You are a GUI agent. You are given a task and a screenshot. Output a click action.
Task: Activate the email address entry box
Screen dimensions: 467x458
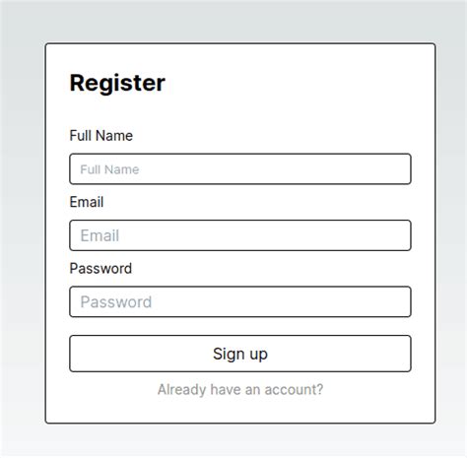coord(240,235)
